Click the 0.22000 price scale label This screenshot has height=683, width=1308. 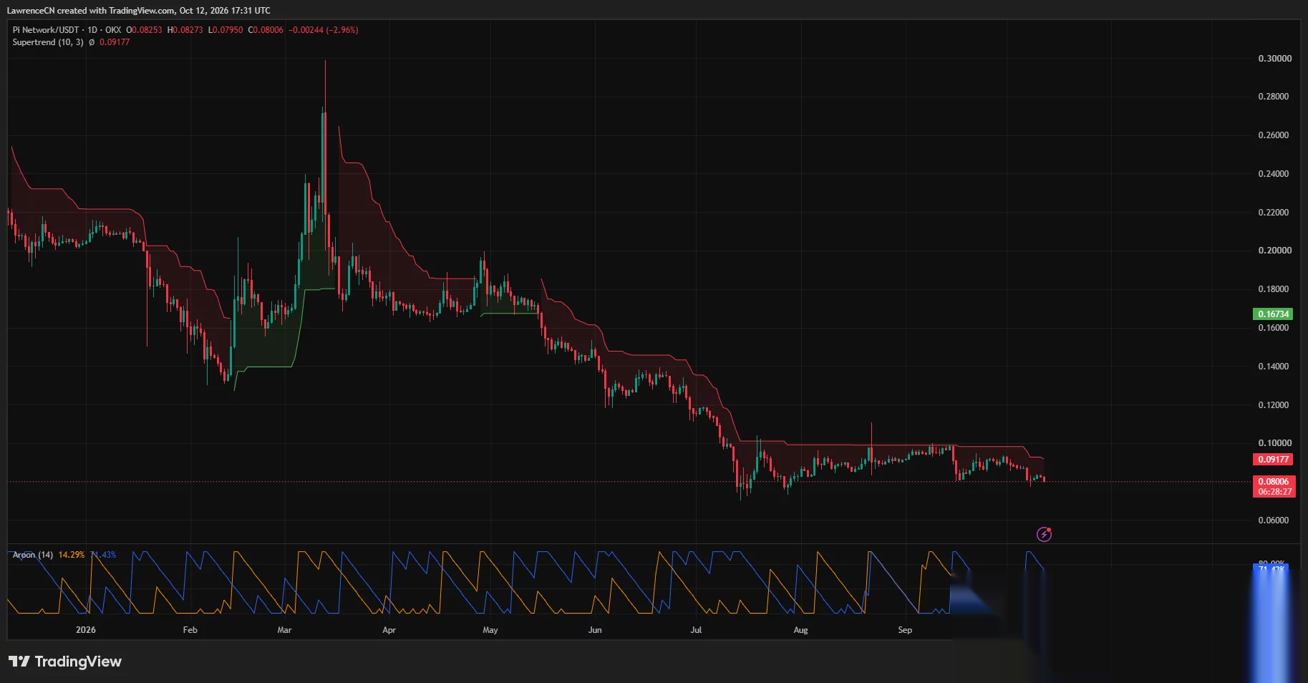coord(1274,213)
